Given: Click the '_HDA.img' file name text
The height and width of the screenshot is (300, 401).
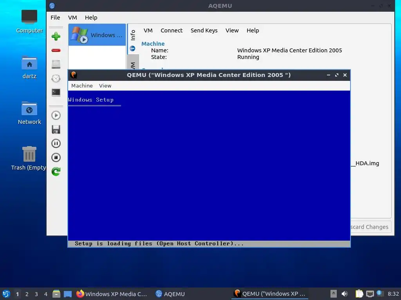Looking at the screenshot, I should coord(365,163).
